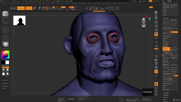The height and width of the screenshot is (102, 181).
Task: Open the Alpha menu
Action: click(x=3, y=3)
